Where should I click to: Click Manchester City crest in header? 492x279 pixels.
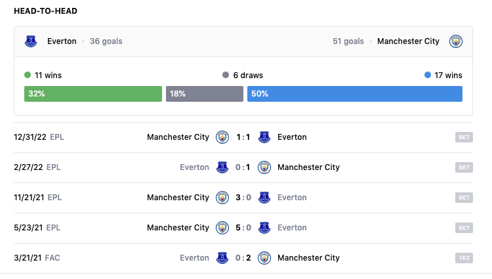456,41
